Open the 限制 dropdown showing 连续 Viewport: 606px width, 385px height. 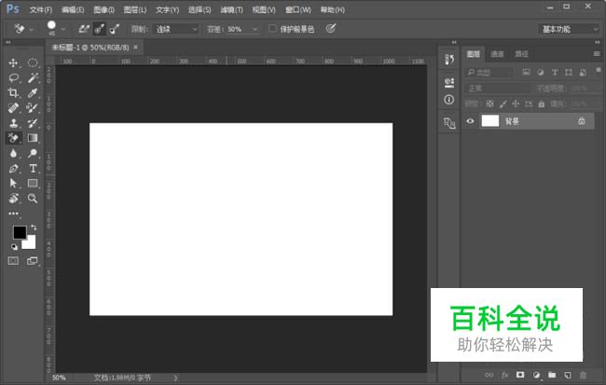[176, 29]
